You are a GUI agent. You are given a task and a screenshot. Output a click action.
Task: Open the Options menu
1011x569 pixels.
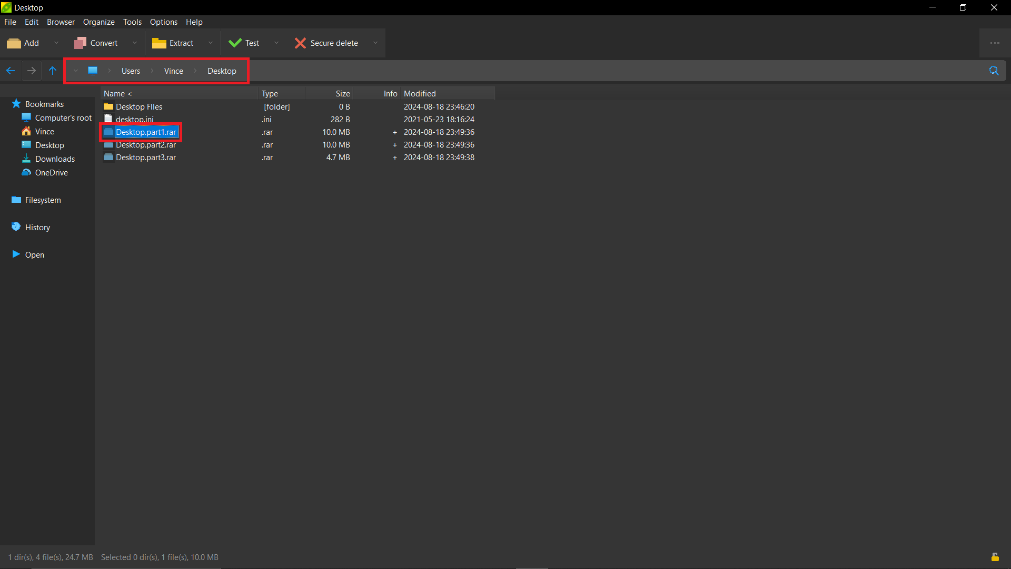(x=163, y=22)
